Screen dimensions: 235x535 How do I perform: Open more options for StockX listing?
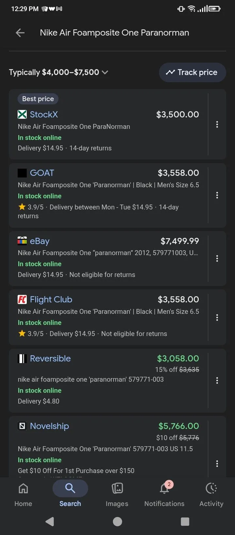217,124
